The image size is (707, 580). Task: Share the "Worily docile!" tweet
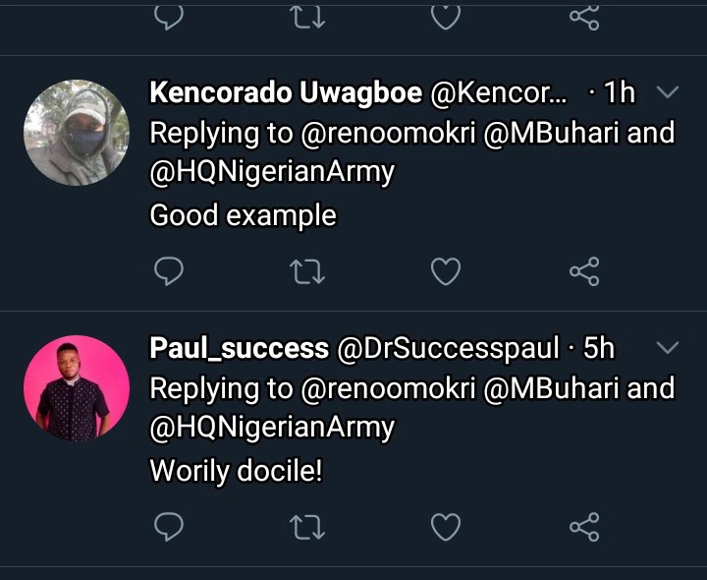click(x=584, y=528)
